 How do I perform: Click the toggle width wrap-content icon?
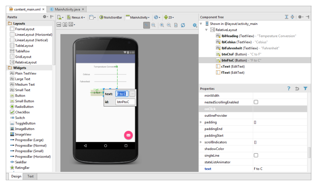click(x=59, y=25)
